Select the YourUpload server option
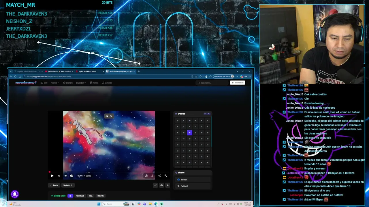The height and width of the screenshot is (207, 369). pos(80,196)
